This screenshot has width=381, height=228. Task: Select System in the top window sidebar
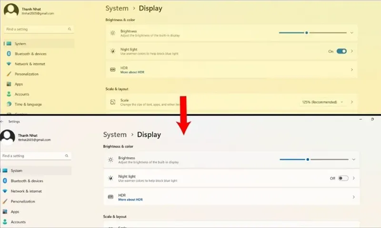[x=39, y=44]
